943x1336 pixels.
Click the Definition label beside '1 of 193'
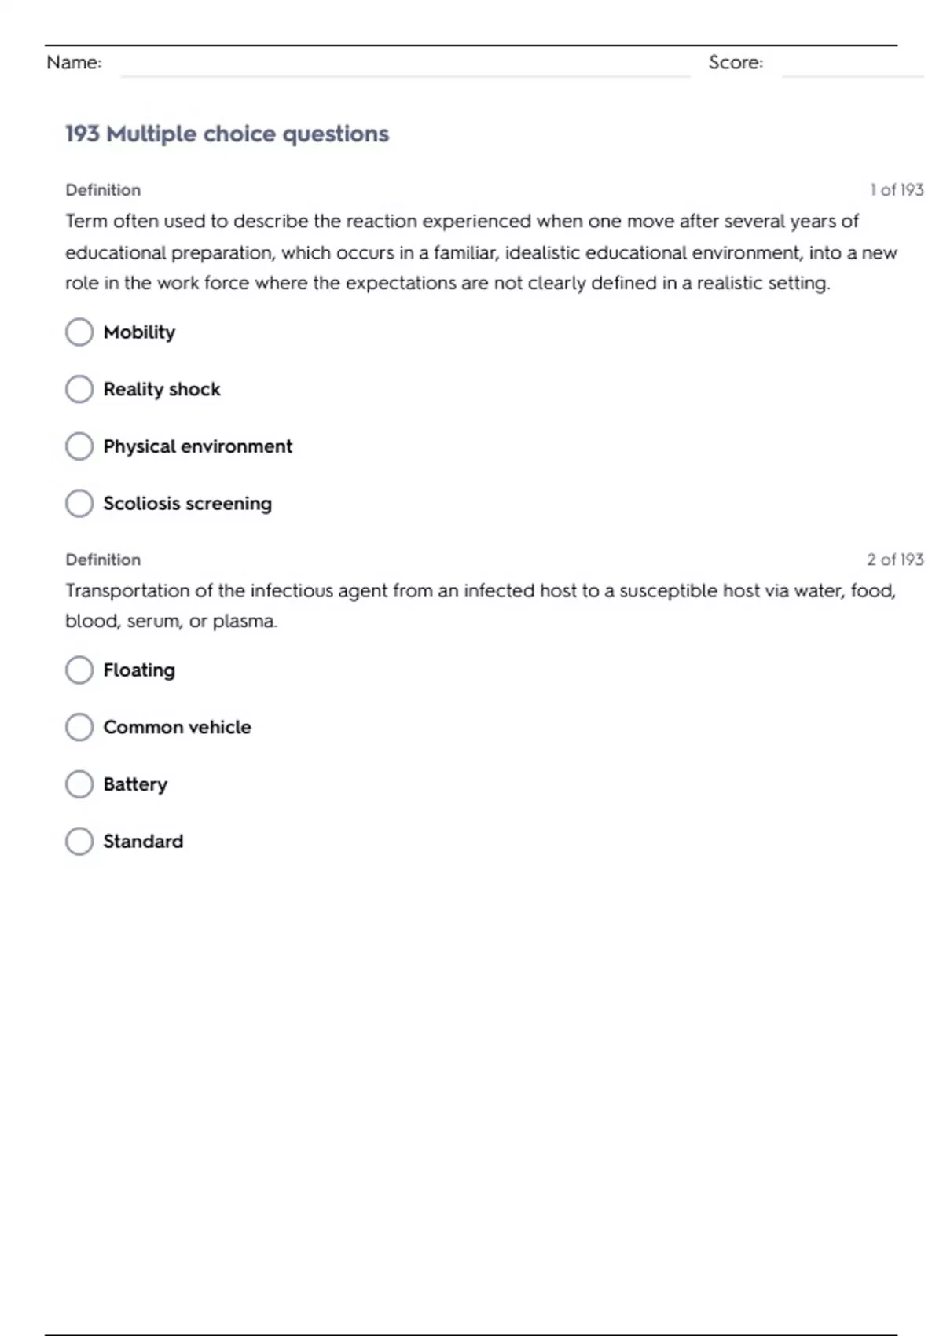tap(103, 190)
